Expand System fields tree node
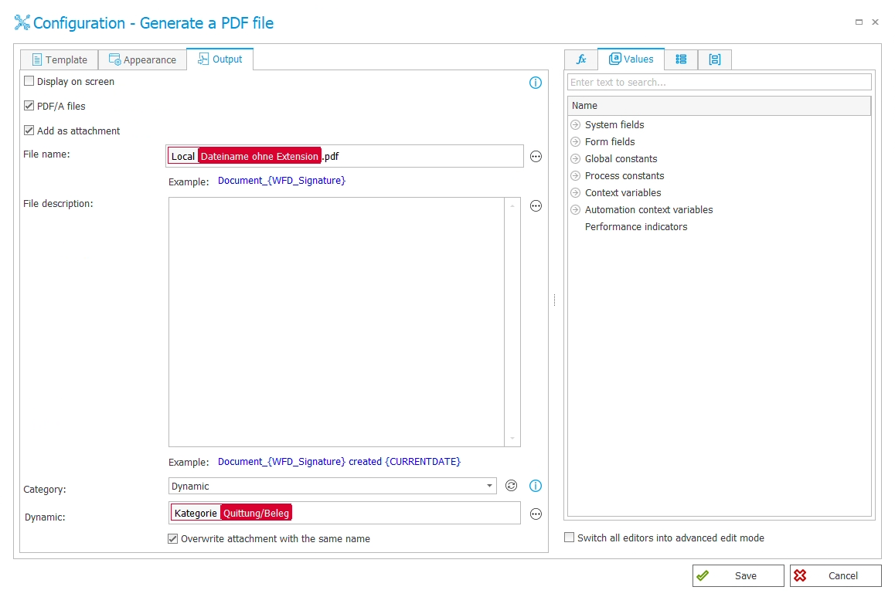Viewport: 895px width, 597px height. [x=575, y=125]
